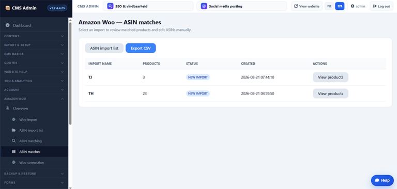
Task: Click the Log out button
Action: pyautogui.click(x=381, y=6)
